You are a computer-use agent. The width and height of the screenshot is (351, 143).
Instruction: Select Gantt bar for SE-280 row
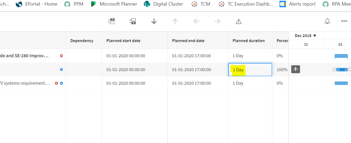click(x=341, y=56)
